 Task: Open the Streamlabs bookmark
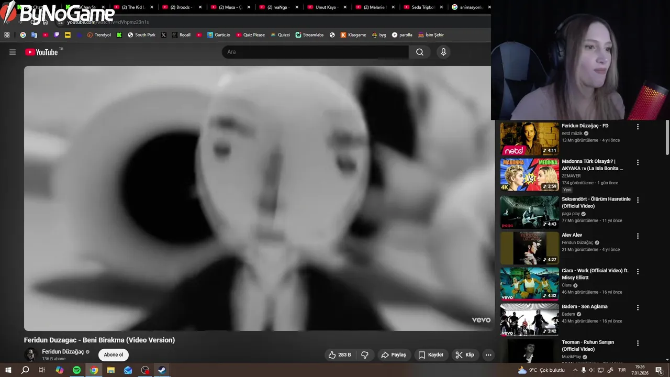pyautogui.click(x=309, y=35)
